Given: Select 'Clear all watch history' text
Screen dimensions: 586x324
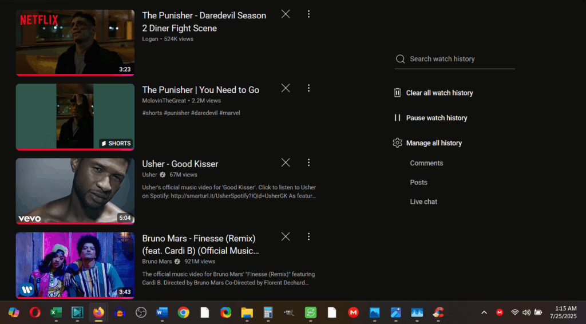Looking at the screenshot, I should (x=439, y=93).
